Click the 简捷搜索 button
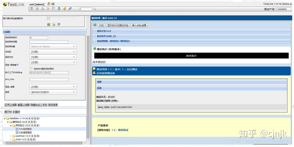The image size is (294, 147). [53, 105]
